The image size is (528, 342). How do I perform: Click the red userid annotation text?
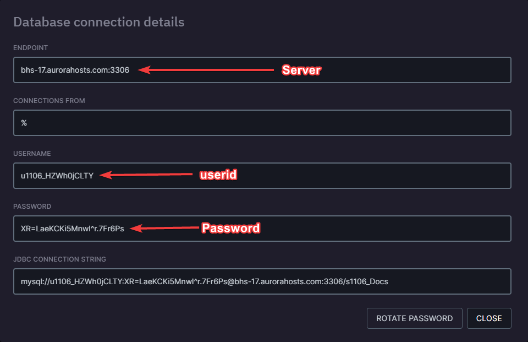(x=218, y=175)
